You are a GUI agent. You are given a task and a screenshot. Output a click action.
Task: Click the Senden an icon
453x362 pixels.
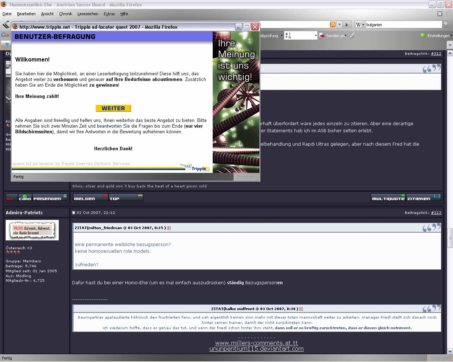click(x=322, y=36)
